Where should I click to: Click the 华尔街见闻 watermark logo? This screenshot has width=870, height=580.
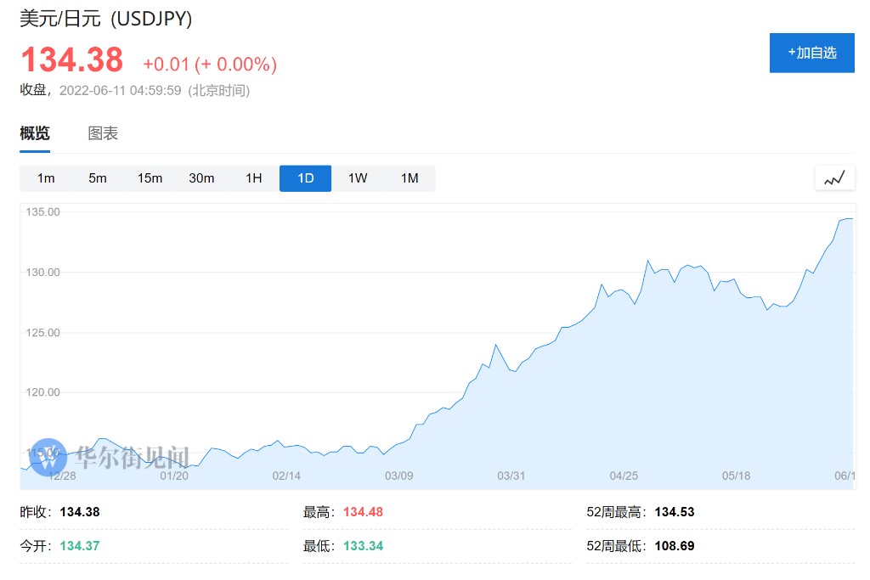coord(106,456)
